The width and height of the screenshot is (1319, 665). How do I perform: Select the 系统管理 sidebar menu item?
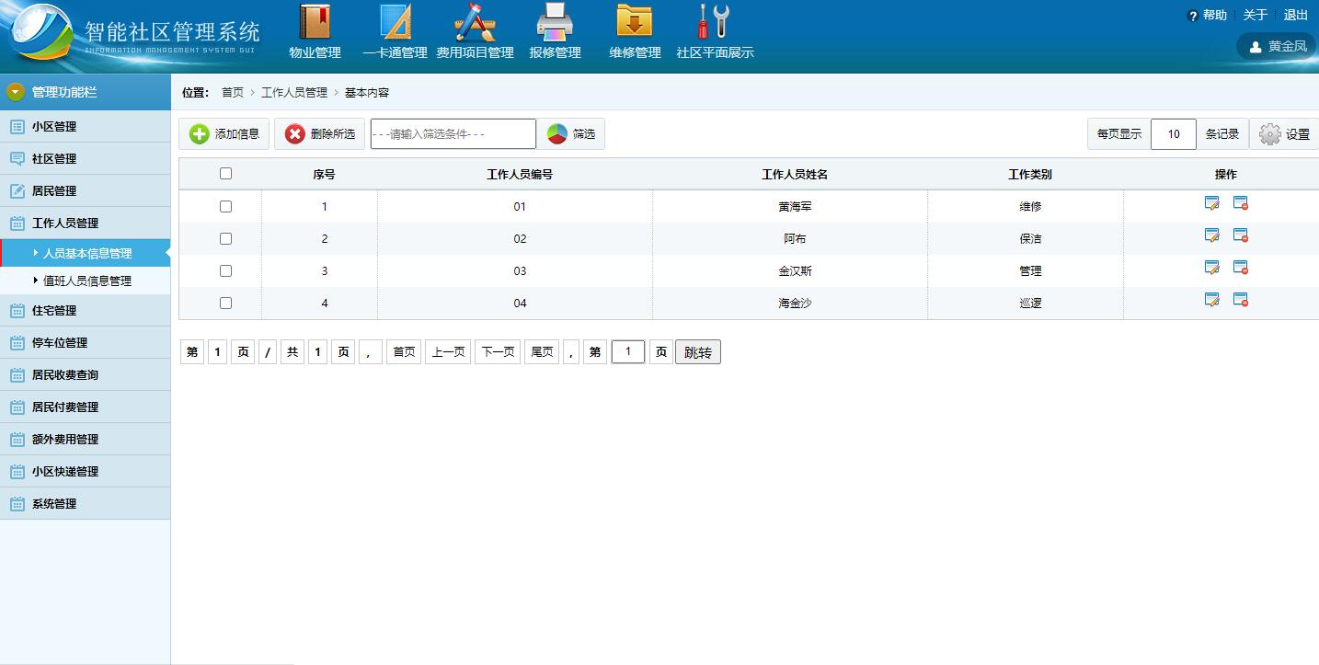point(54,504)
